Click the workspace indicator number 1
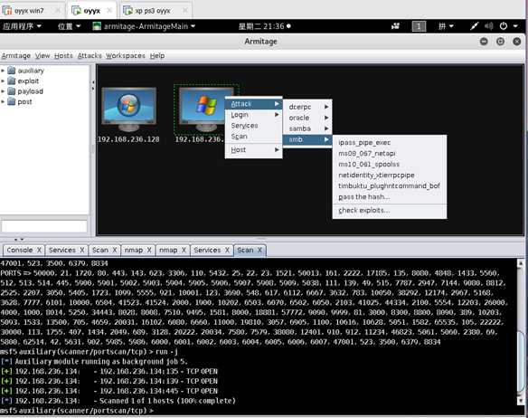This screenshot has width=528, height=418. [419, 26]
